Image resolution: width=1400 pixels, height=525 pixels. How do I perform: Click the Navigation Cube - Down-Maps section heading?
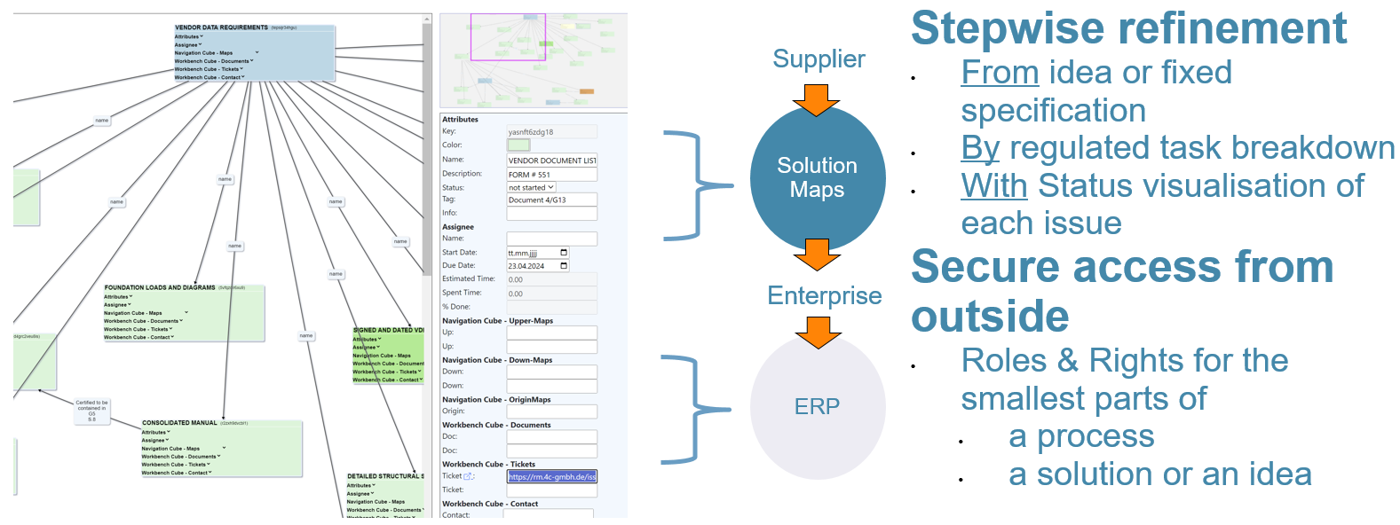[497, 360]
